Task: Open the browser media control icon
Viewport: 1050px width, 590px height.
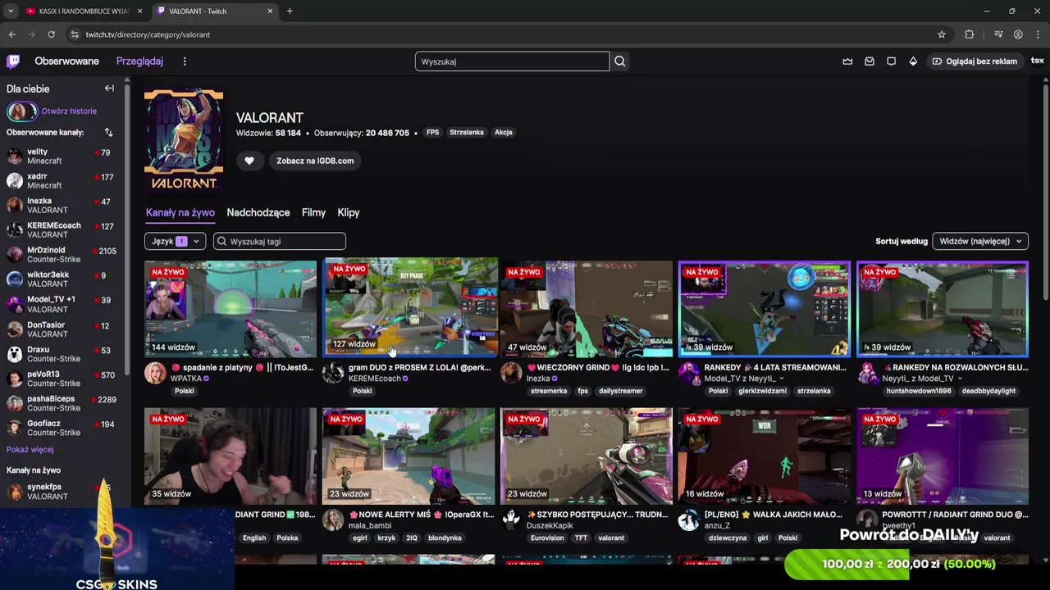Action: tap(998, 34)
